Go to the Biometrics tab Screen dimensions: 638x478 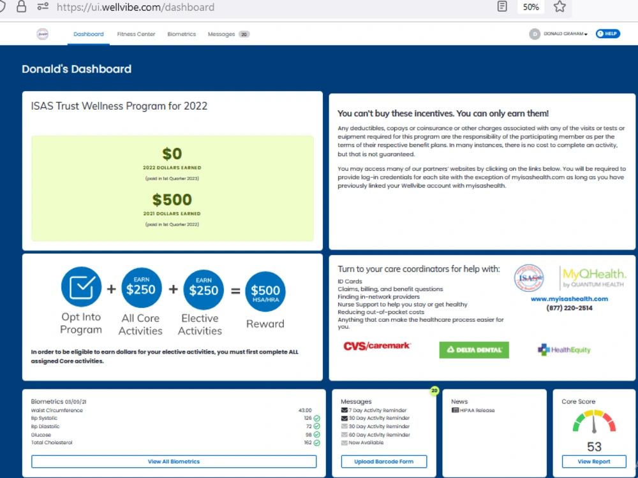(x=181, y=34)
